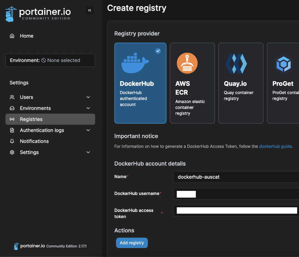Select the DockerHub registry provider card

pos(141,83)
